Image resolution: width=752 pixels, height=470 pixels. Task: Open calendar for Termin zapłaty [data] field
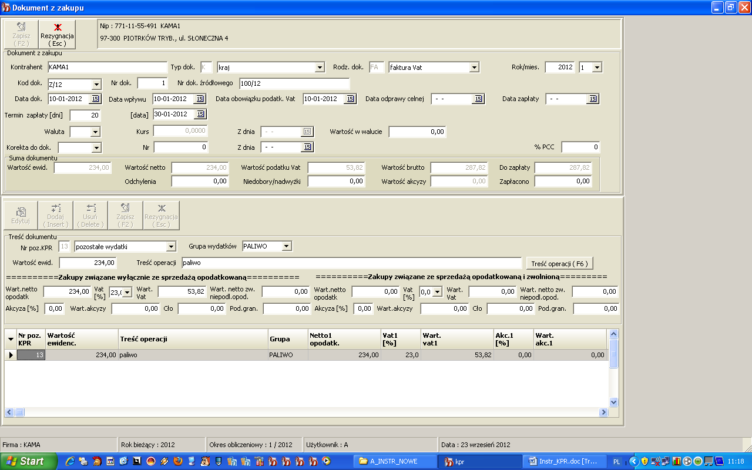tap(200, 114)
